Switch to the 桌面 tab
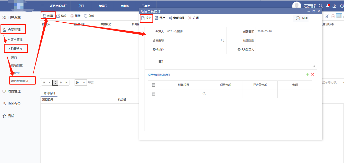 coord(81,6)
